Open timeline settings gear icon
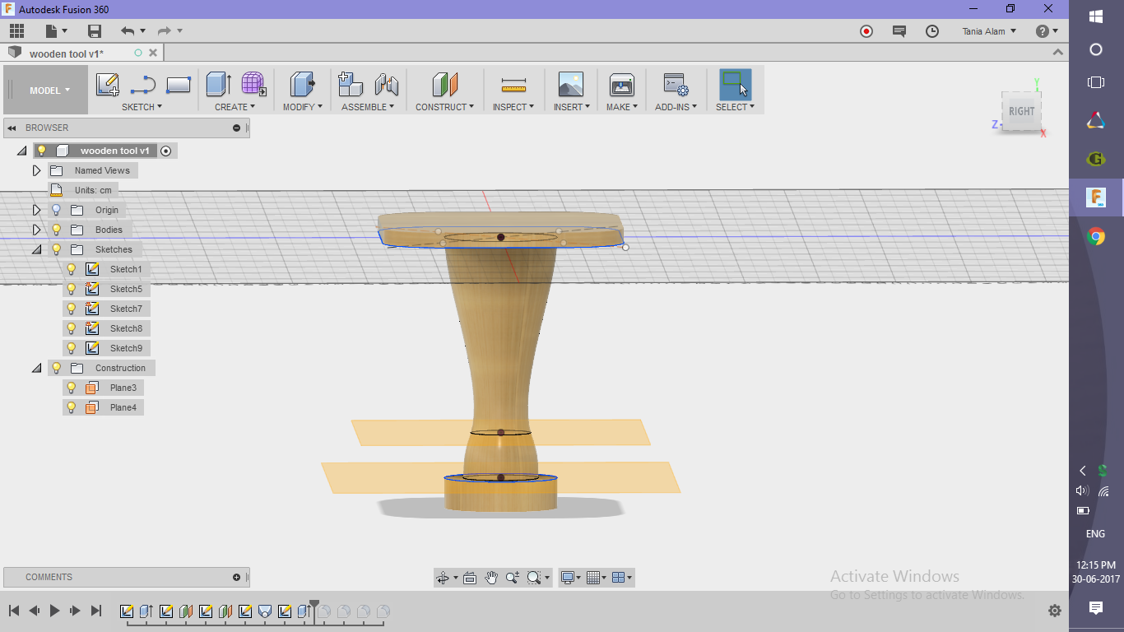Screen dimensions: 1124x632 [1055, 611]
